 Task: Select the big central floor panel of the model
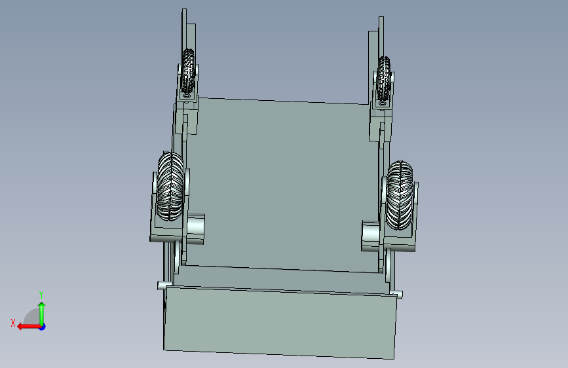coord(281,185)
